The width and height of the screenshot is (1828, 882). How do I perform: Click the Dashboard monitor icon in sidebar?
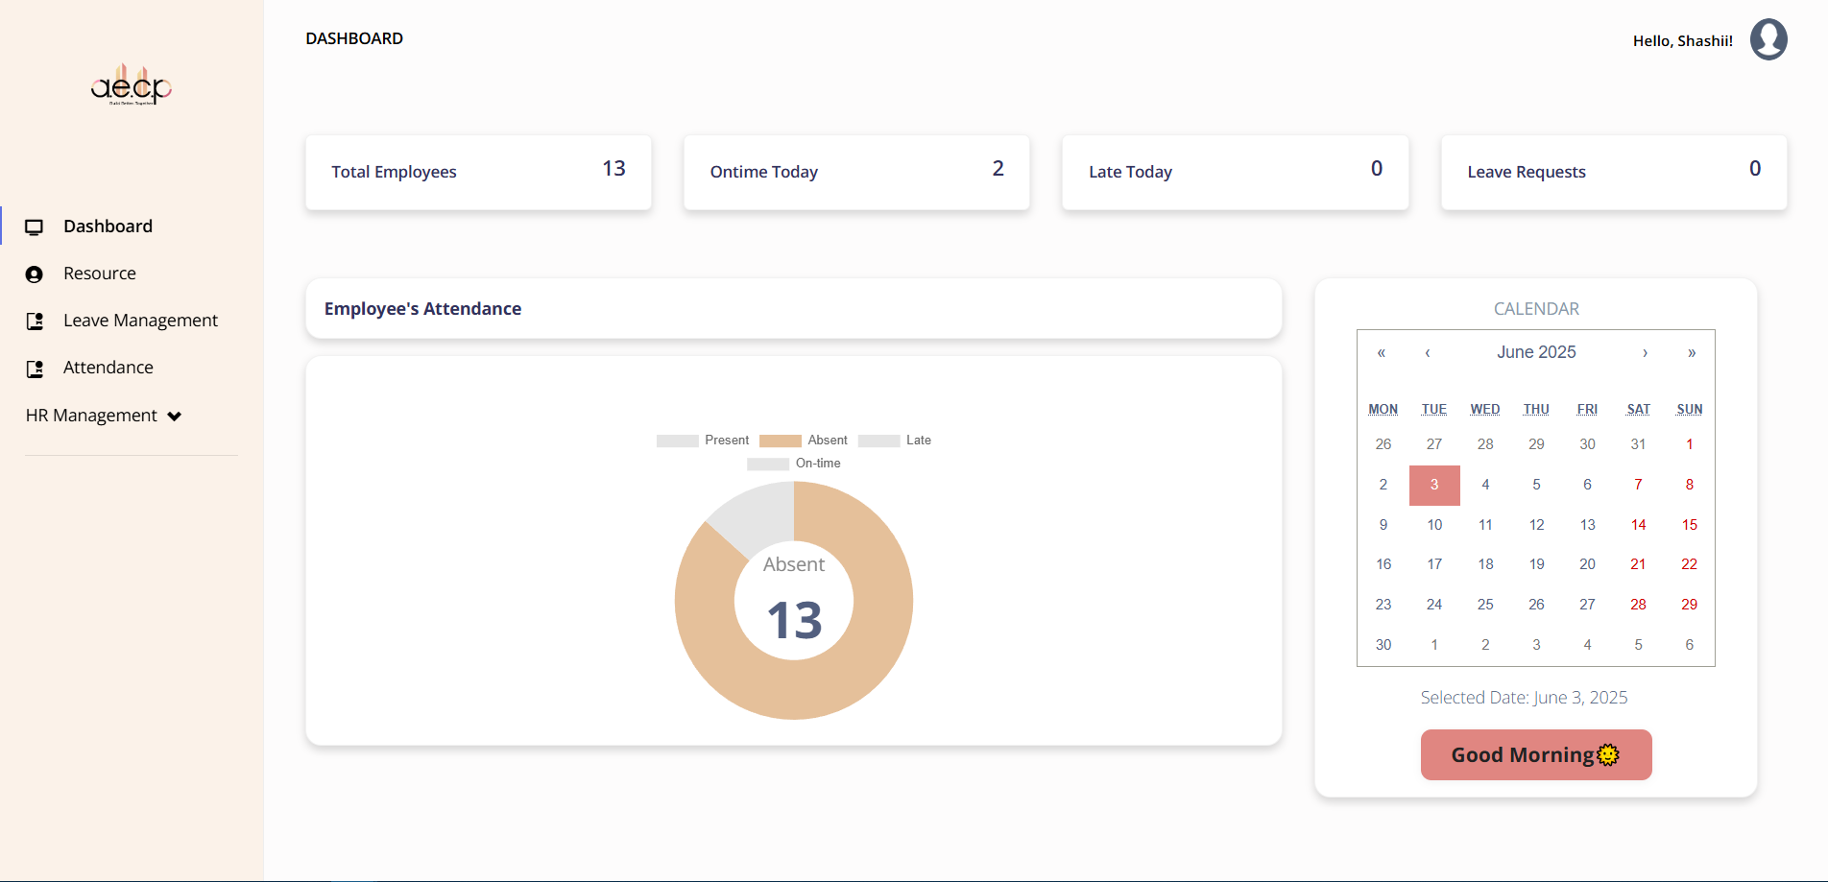(x=35, y=227)
